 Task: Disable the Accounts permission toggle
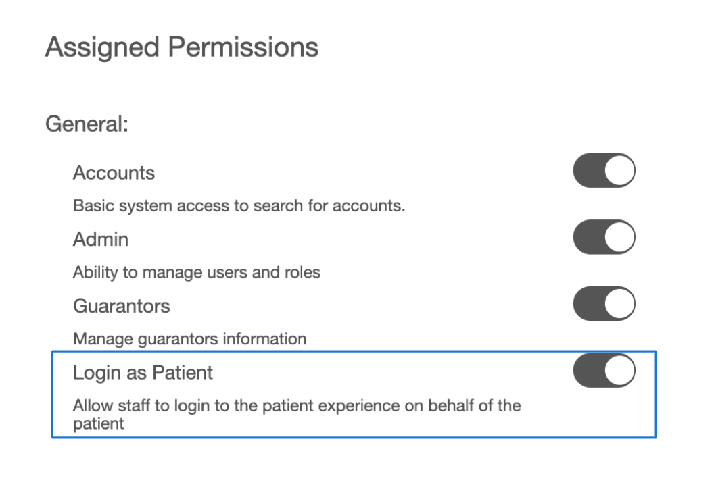tap(604, 170)
